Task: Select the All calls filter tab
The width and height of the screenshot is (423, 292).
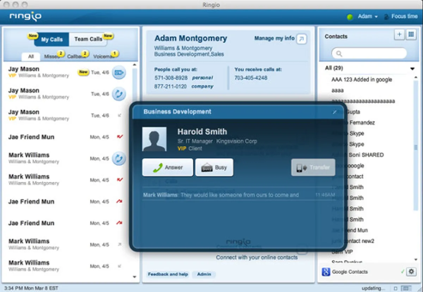Action: click(x=31, y=56)
